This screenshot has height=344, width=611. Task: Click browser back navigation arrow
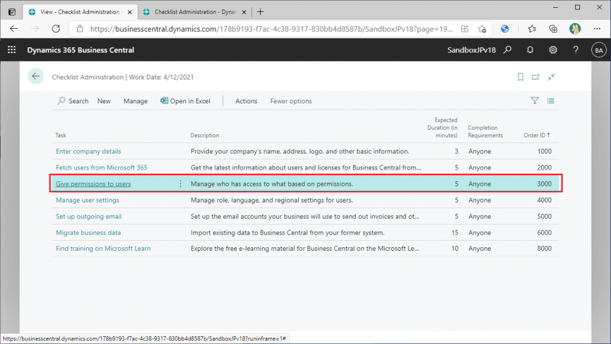pos(14,29)
